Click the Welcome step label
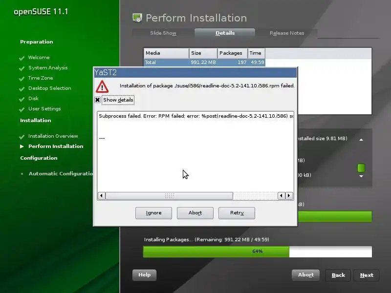The height and width of the screenshot is (293, 391). pos(39,58)
